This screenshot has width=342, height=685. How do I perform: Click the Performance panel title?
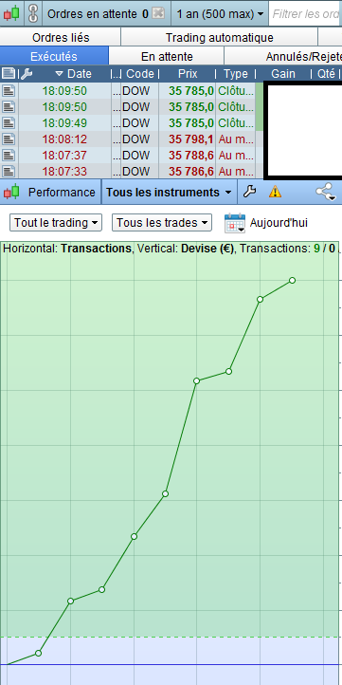62,193
